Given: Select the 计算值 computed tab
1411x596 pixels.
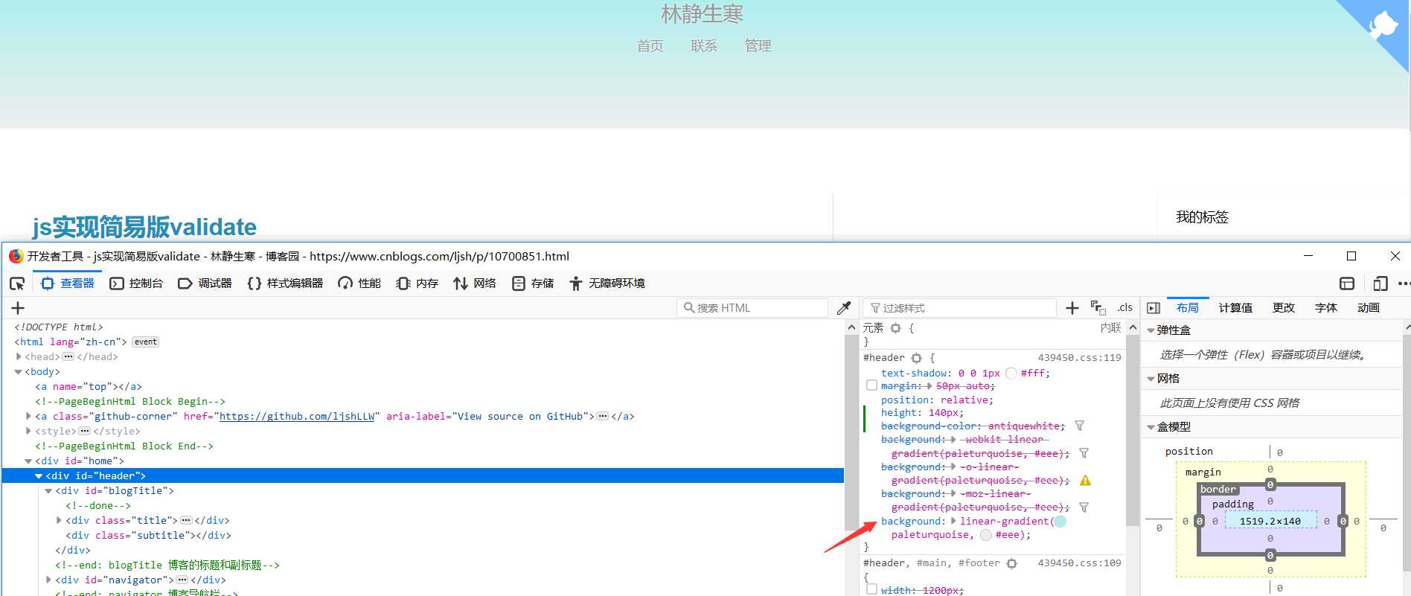Looking at the screenshot, I should pyautogui.click(x=1235, y=308).
